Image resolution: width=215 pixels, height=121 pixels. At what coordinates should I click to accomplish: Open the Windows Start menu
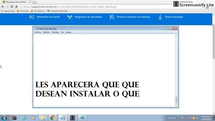coord(4,118)
